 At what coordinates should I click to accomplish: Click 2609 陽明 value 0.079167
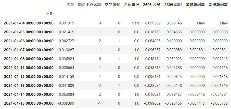[174, 94]
